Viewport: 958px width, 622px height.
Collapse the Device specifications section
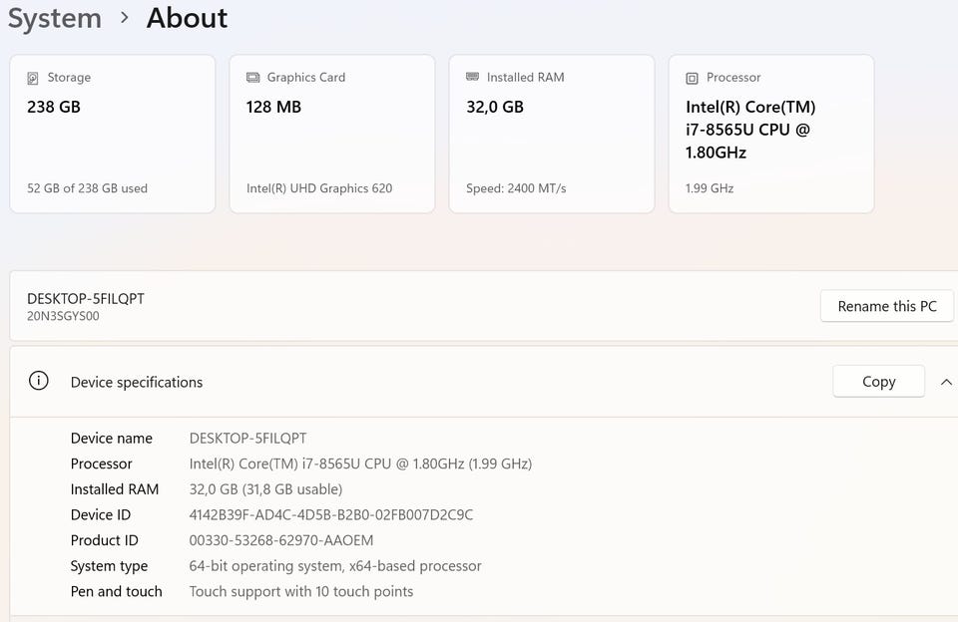tap(946, 382)
